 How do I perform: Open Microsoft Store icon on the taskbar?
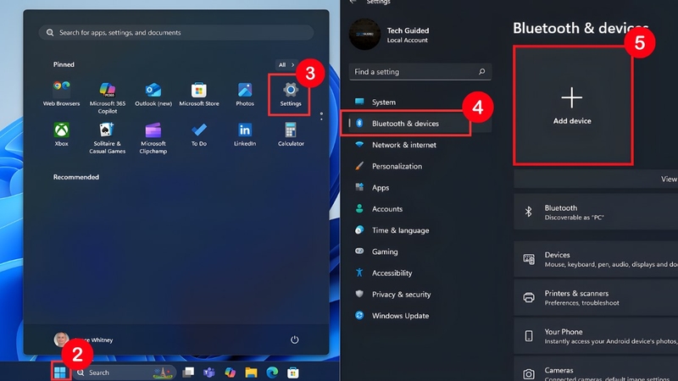coord(292,372)
